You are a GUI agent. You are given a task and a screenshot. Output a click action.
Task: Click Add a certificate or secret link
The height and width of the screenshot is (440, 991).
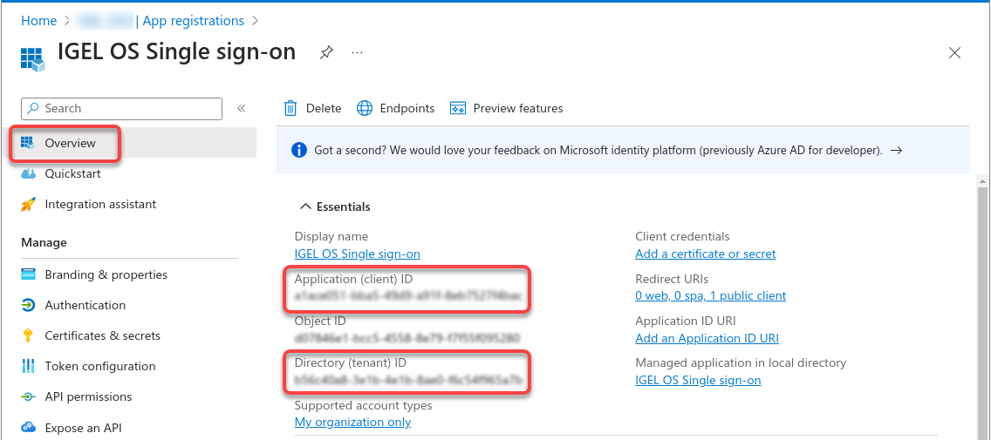point(705,254)
